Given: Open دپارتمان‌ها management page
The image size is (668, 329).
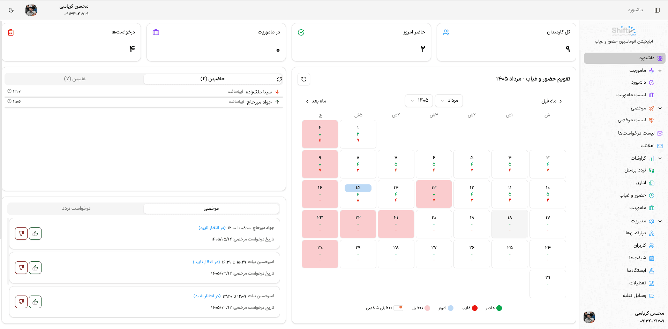Looking at the screenshot, I should (x=640, y=233).
